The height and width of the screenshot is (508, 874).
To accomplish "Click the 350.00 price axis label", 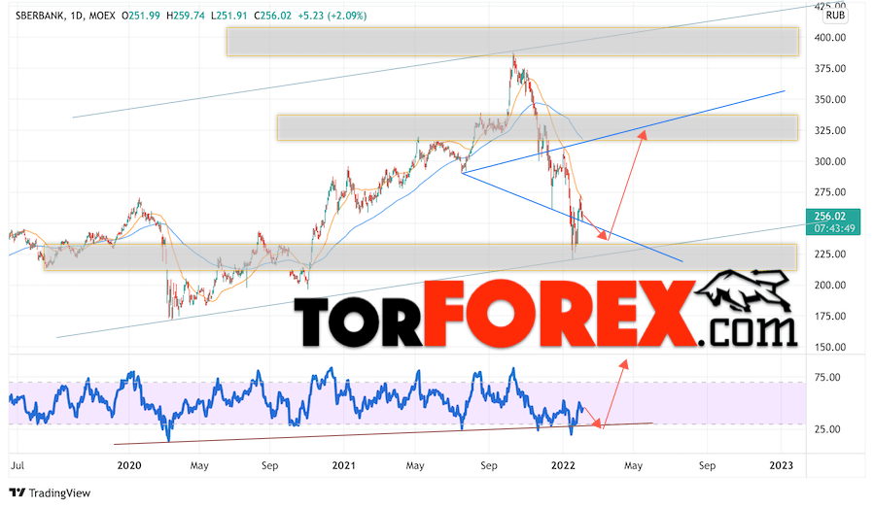I will (830, 100).
